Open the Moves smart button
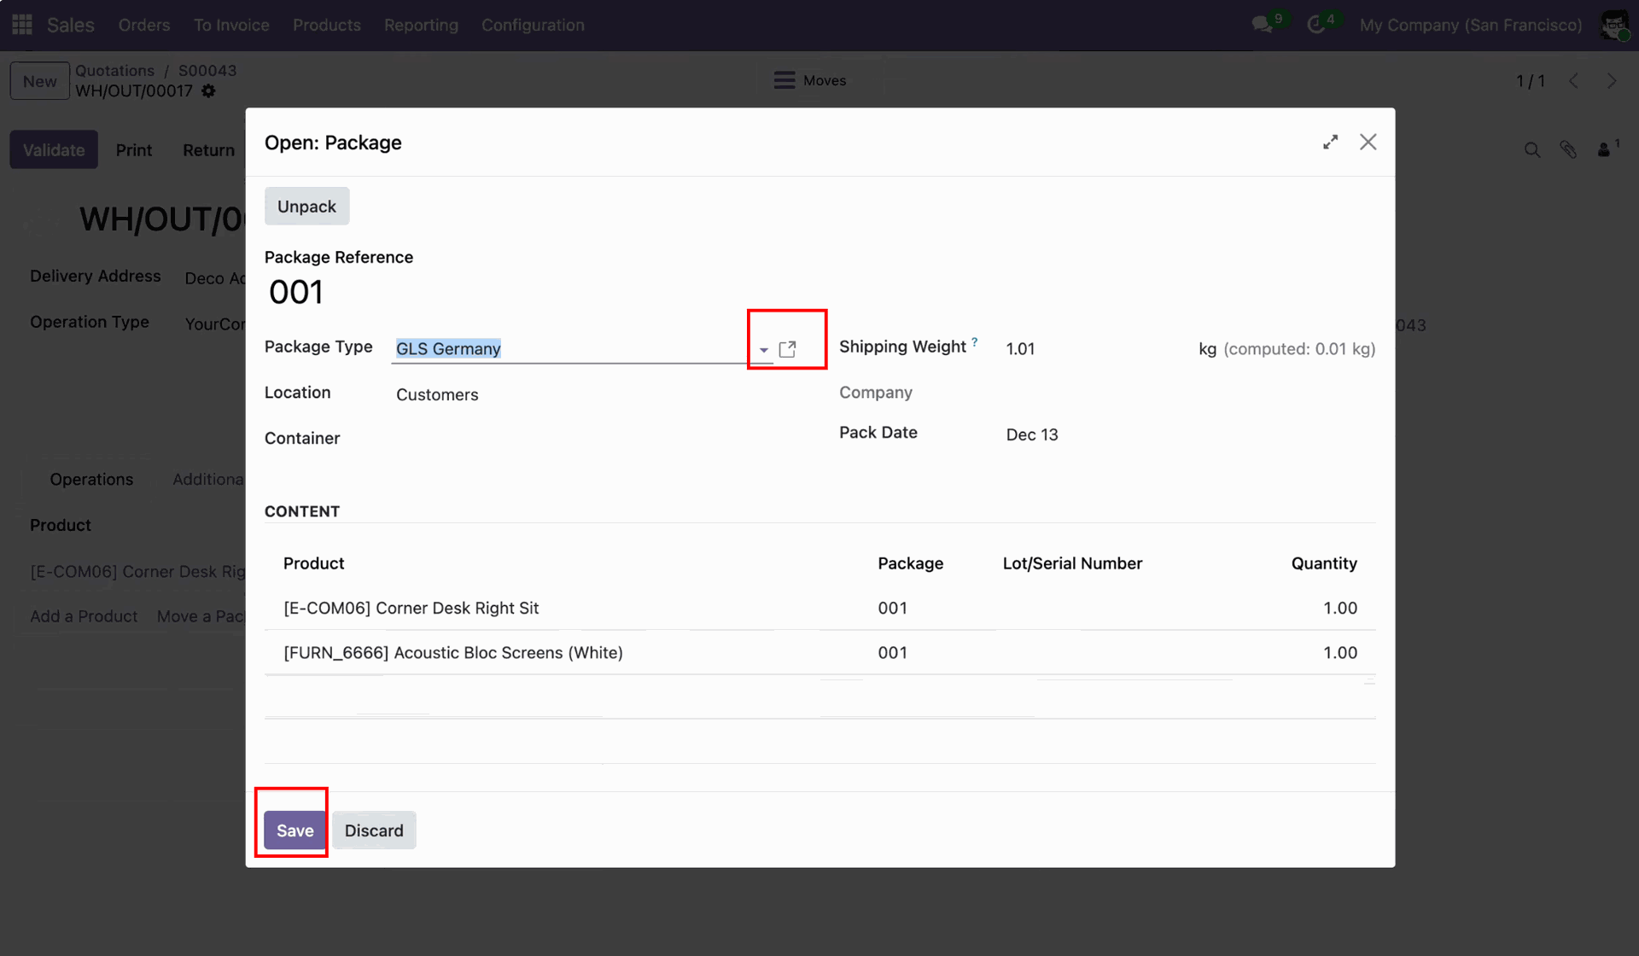The width and height of the screenshot is (1639, 956). (x=810, y=80)
